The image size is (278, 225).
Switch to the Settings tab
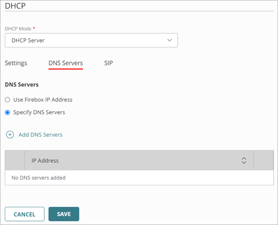coord(16,63)
